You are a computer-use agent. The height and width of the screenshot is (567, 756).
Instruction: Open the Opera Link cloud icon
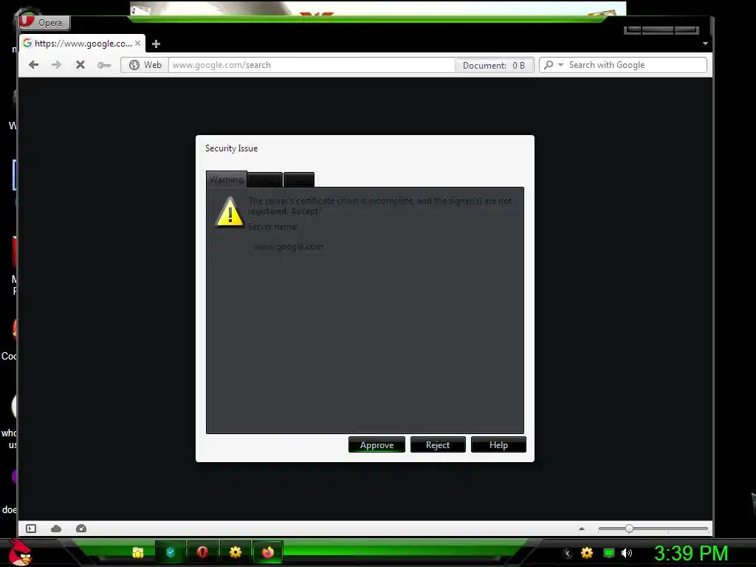(56, 529)
